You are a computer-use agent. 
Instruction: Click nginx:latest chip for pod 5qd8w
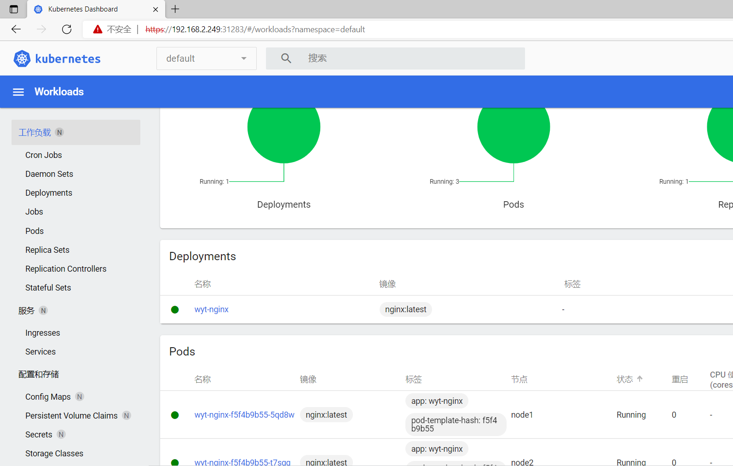(326, 415)
